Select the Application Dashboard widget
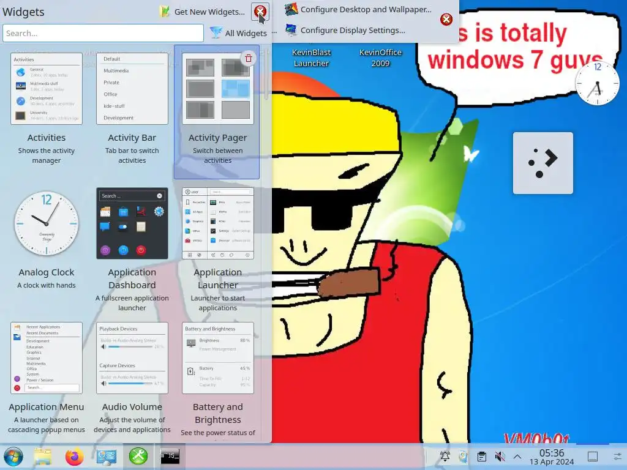 click(132, 223)
